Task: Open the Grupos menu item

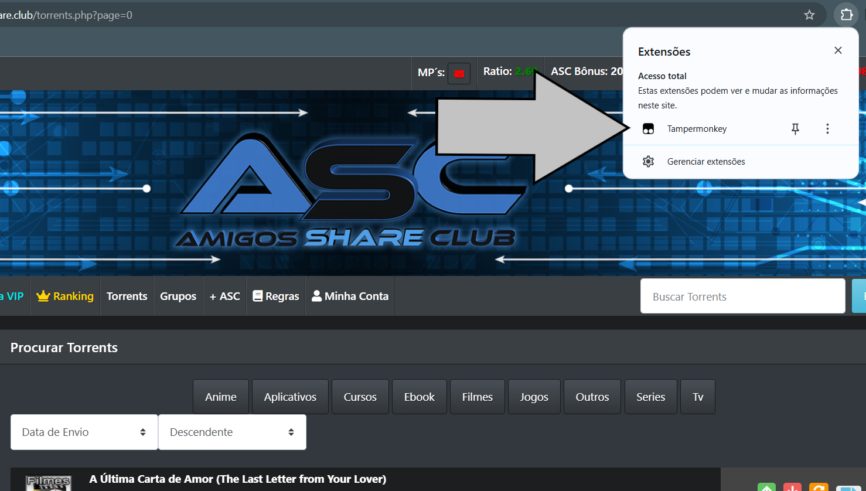Action: [178, 296]
